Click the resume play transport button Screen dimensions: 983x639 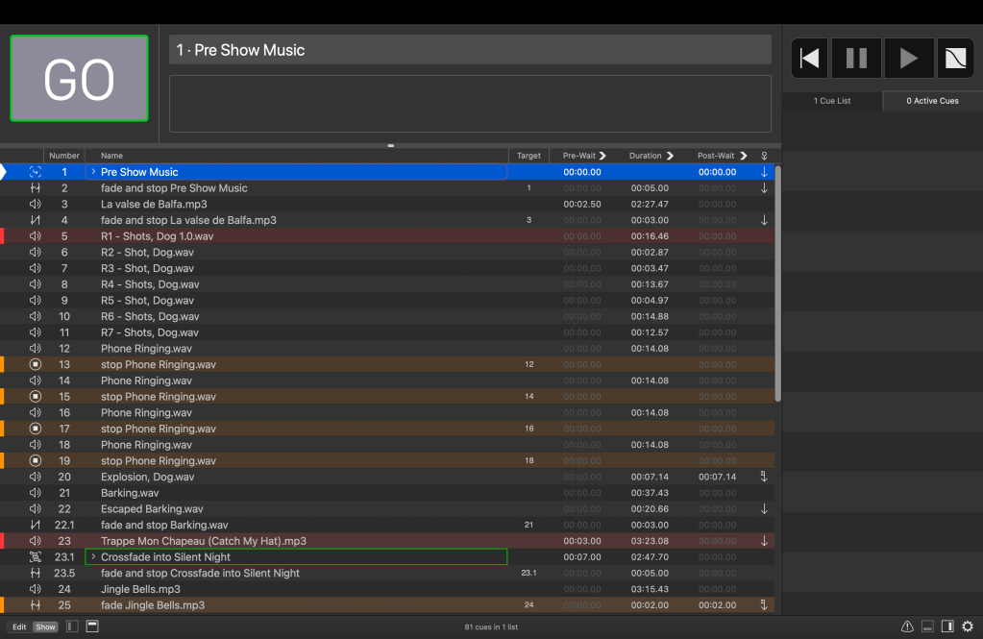[908, 59]
